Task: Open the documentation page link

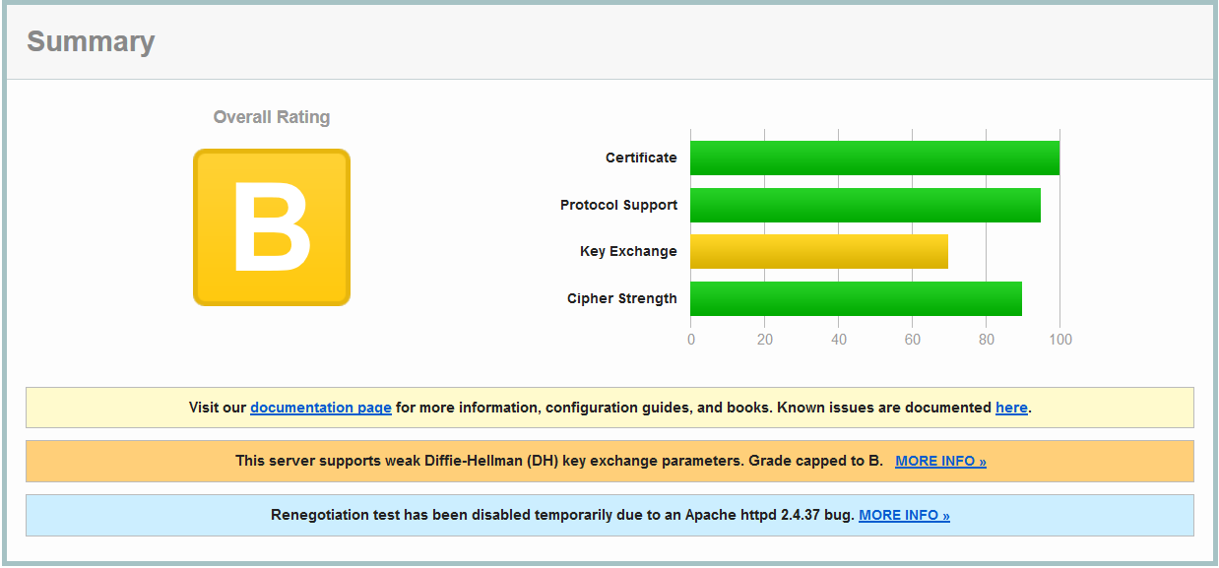Action: tap(321, 408)
